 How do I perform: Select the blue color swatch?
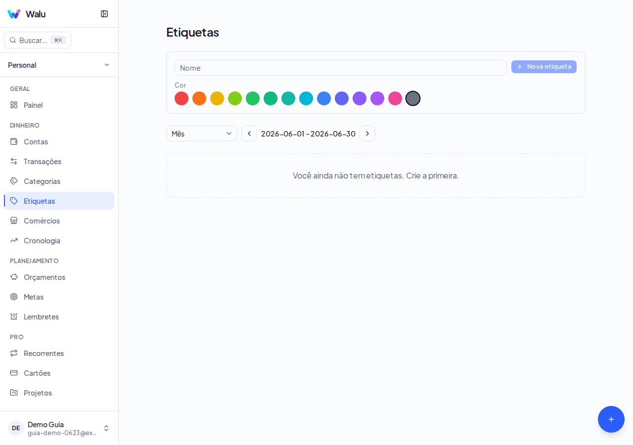(324, 98)
